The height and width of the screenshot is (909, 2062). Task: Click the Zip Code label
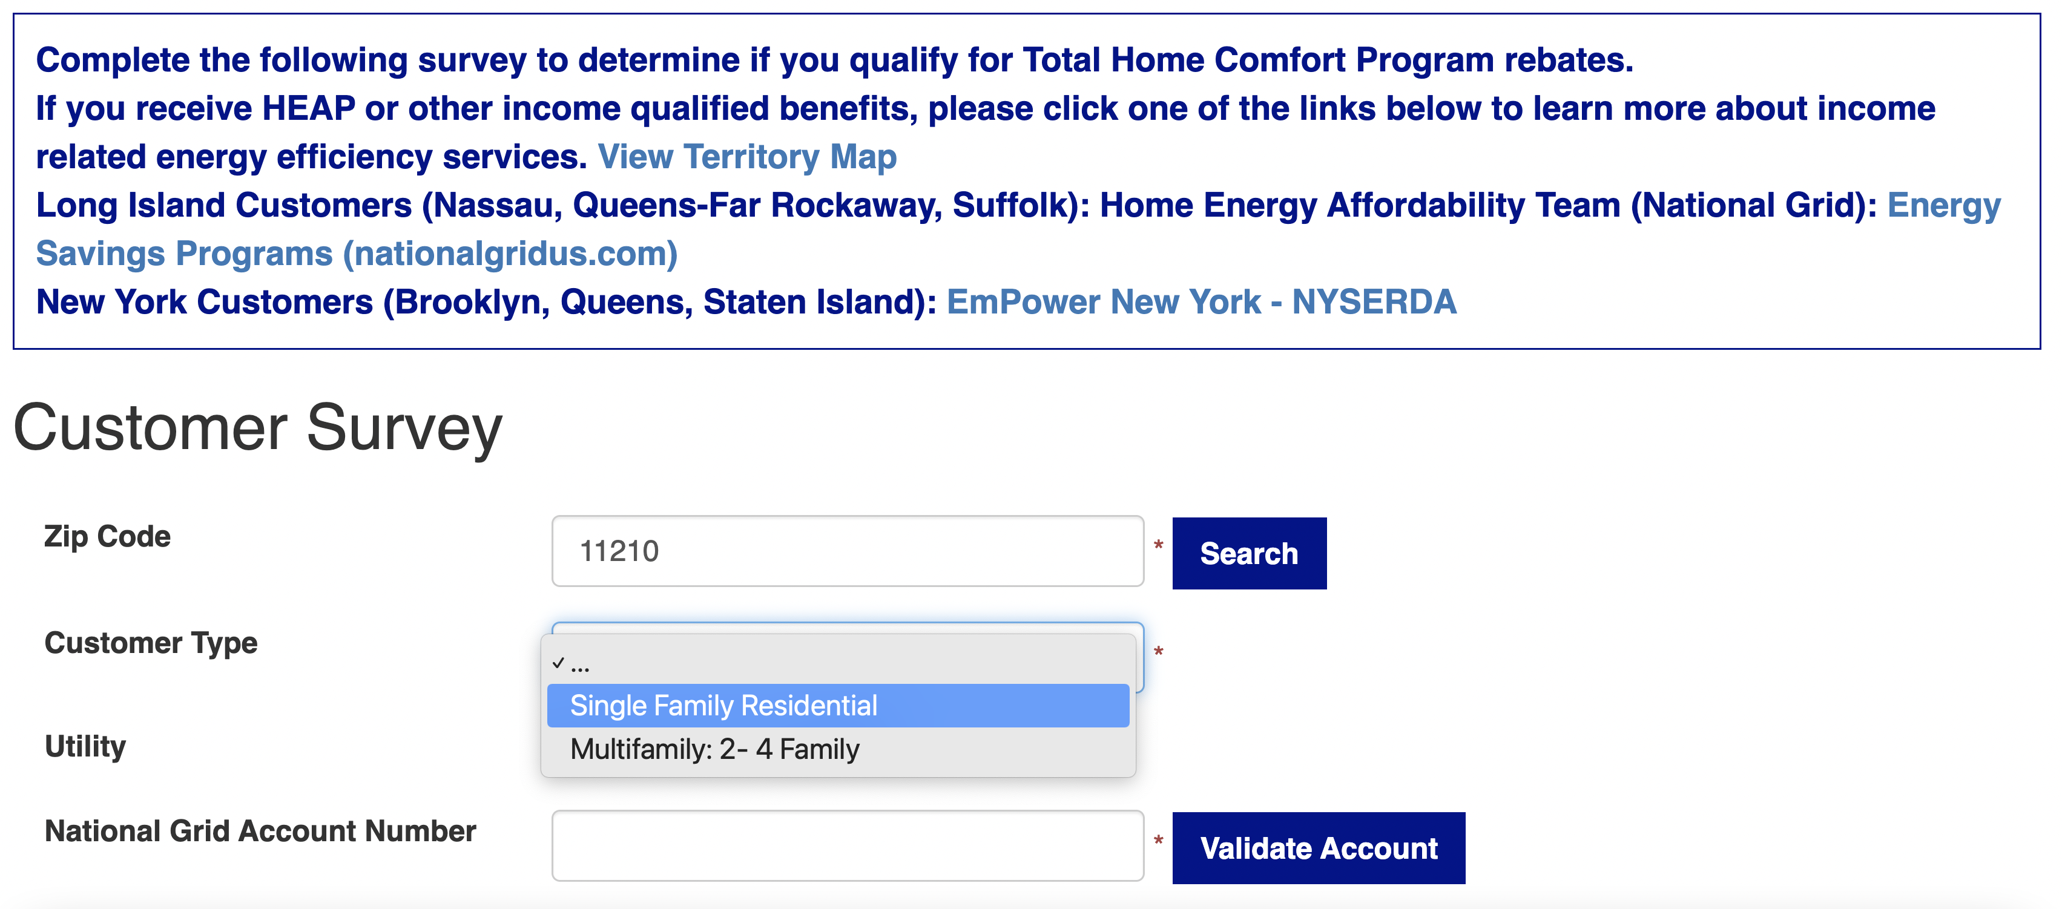click(x=107, y=536)
